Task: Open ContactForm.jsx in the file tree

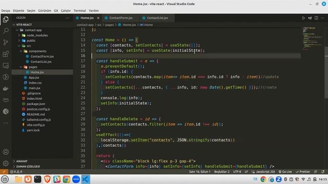Action: 42,56
